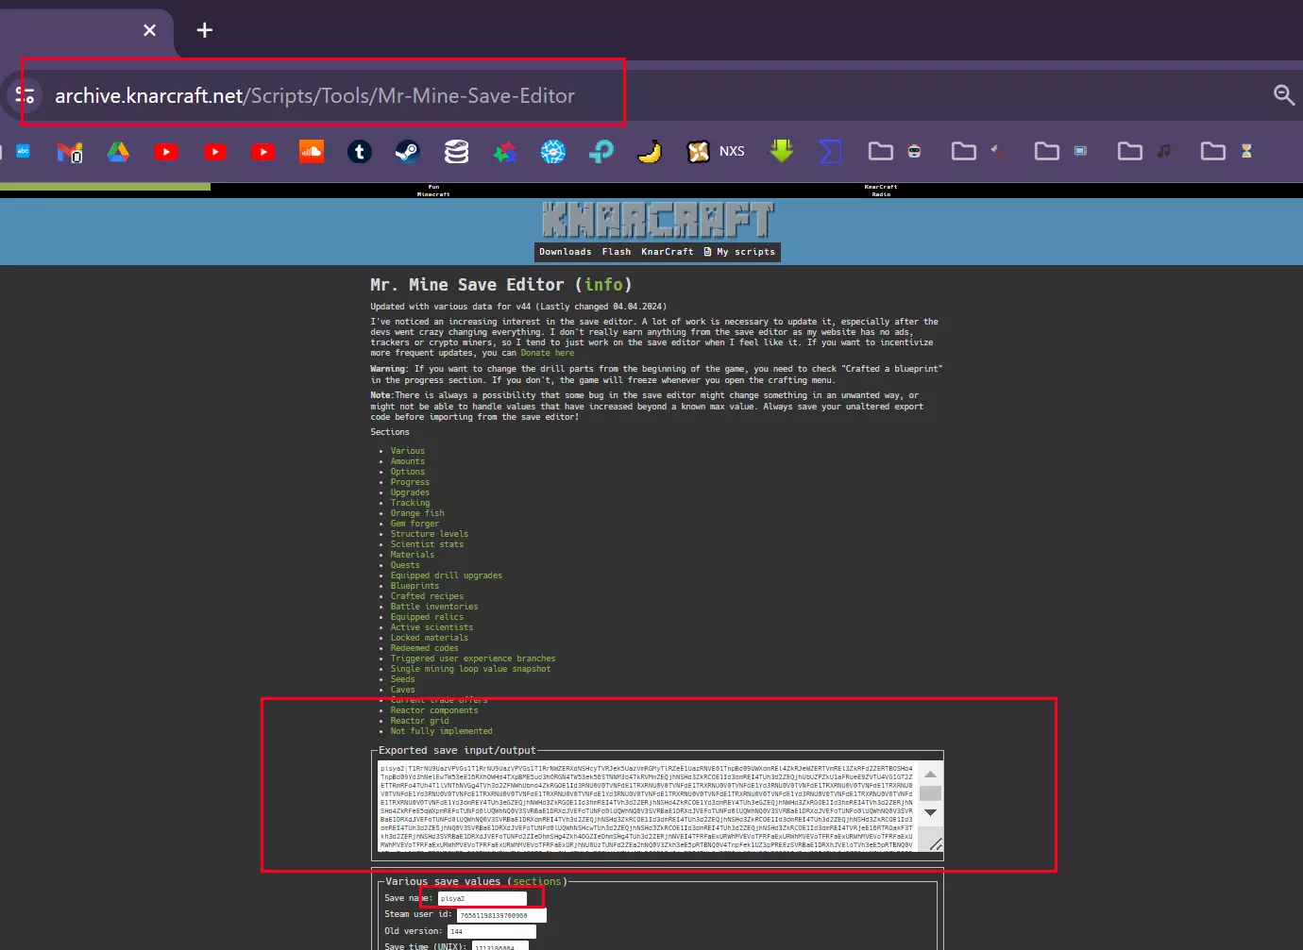1303x950 pixels.
Task: Open the blue circular snowflake bookmark
Action: click(553, 152)
